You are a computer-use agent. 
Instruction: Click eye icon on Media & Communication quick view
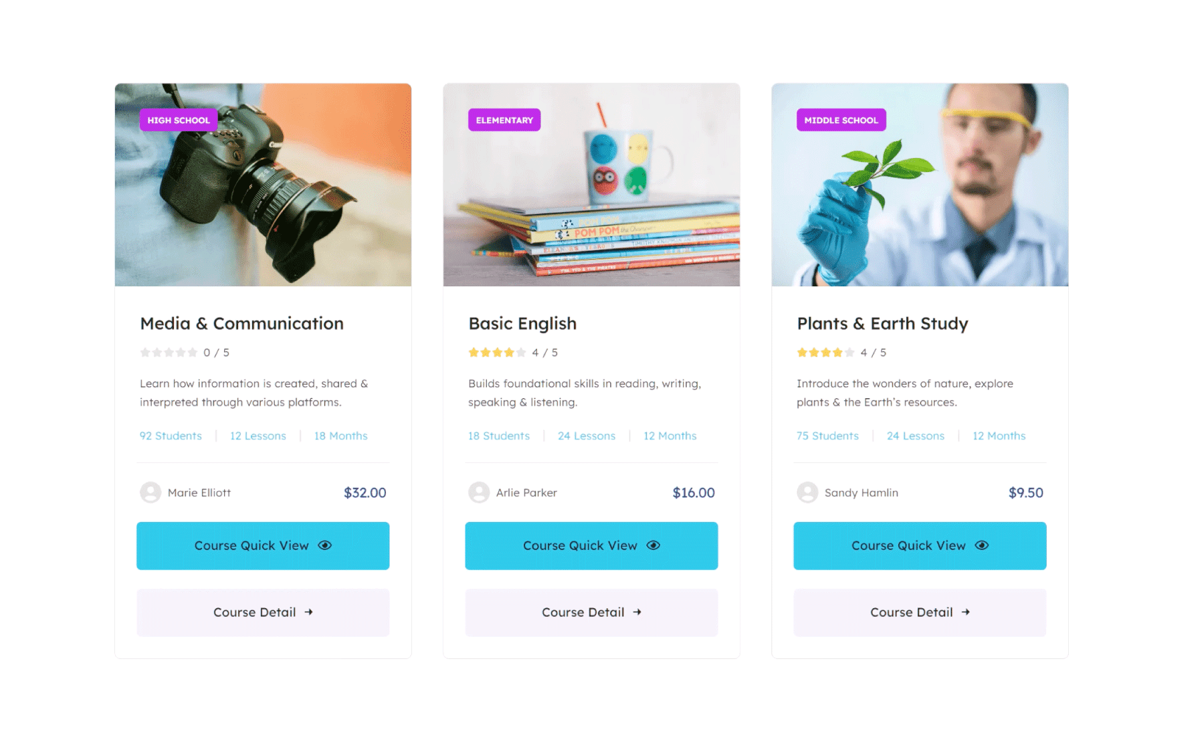[325, 545]
